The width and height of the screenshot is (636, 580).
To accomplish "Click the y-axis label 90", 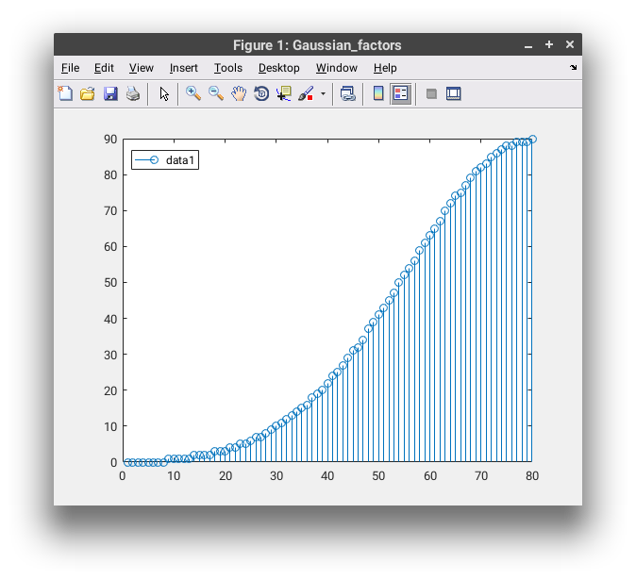I will click(x=110, y=140).
